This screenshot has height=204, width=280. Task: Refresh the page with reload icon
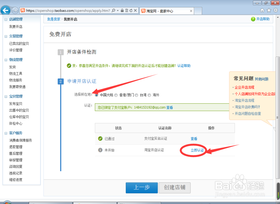[131, 11]
